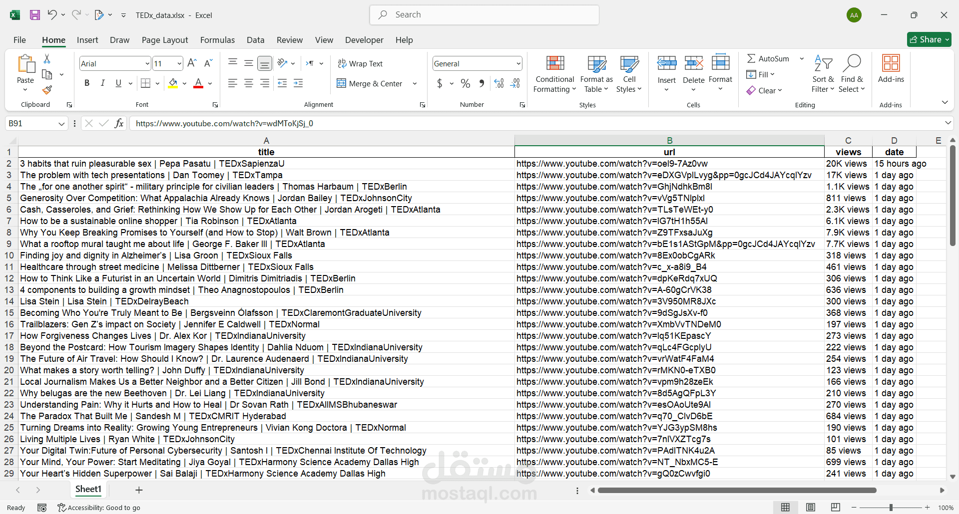Screen dimensions: 959x514
Task: Expand the AutoSum dropdown arrow
Action: tap(802, 58)
